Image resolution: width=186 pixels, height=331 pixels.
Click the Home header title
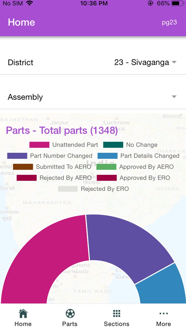(x=22, y=22)
